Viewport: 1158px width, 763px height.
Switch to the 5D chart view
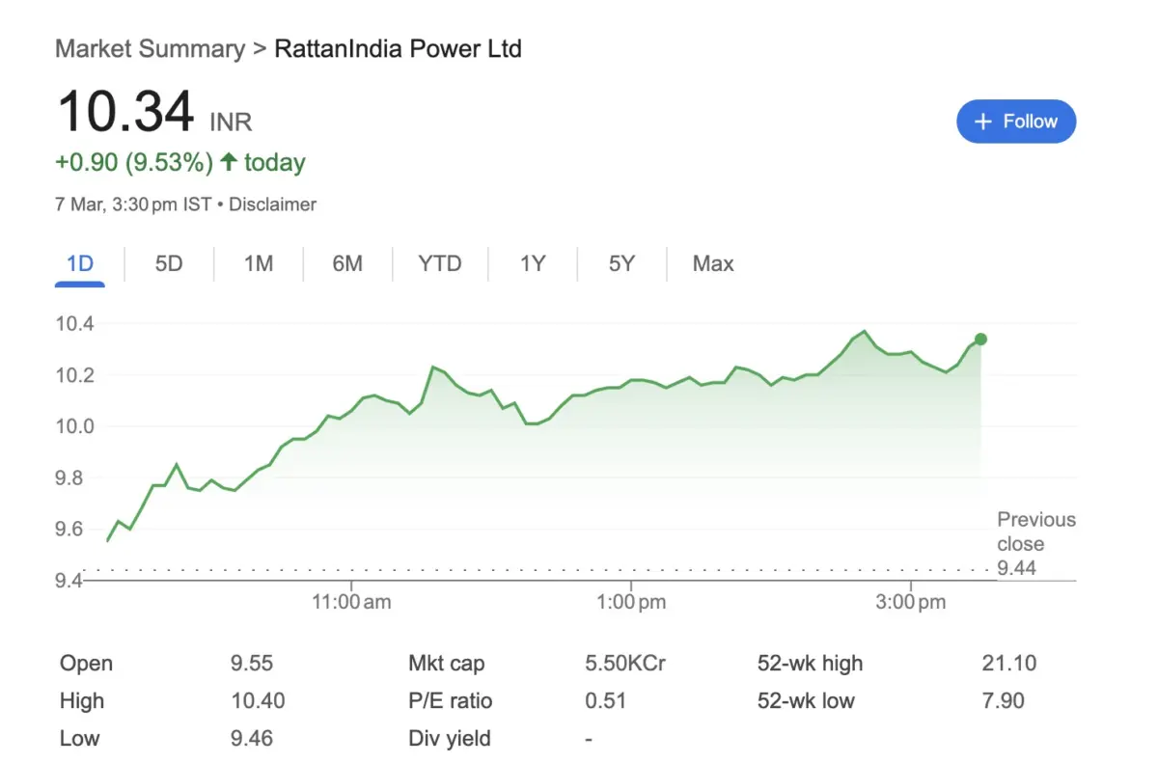click(x=168, y=263)
